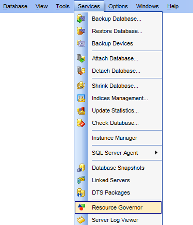Choose Attach Database... entry
This screenshot has height=225, width=193.
coord(118,58)
